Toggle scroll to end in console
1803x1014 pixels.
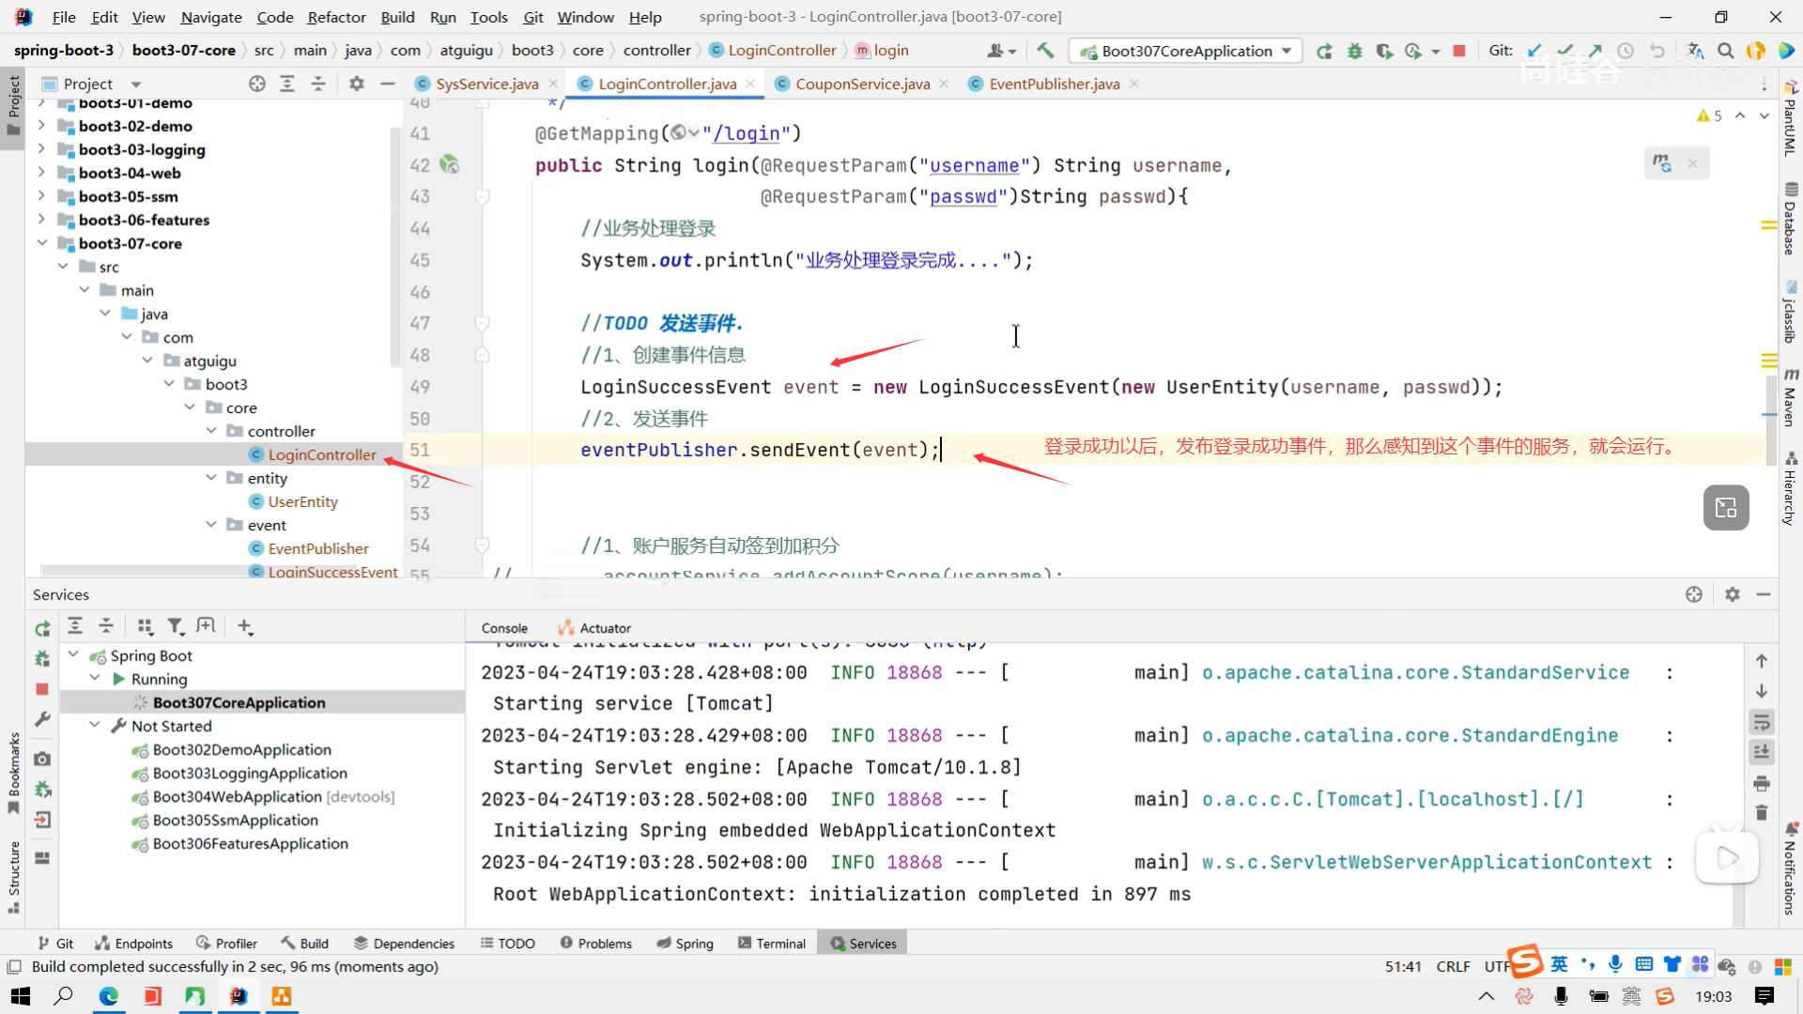coord(1762,752)
